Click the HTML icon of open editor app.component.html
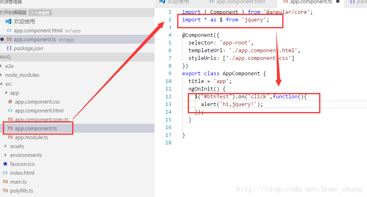Viewport: 367px width, 197px height. (x=9, y=30)
